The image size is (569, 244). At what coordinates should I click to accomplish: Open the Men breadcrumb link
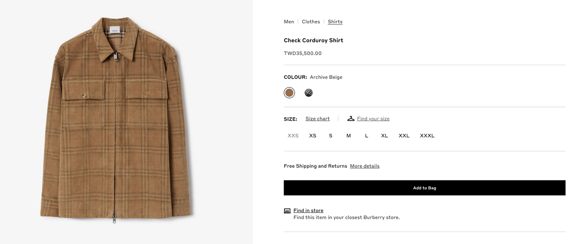point(289,22)
